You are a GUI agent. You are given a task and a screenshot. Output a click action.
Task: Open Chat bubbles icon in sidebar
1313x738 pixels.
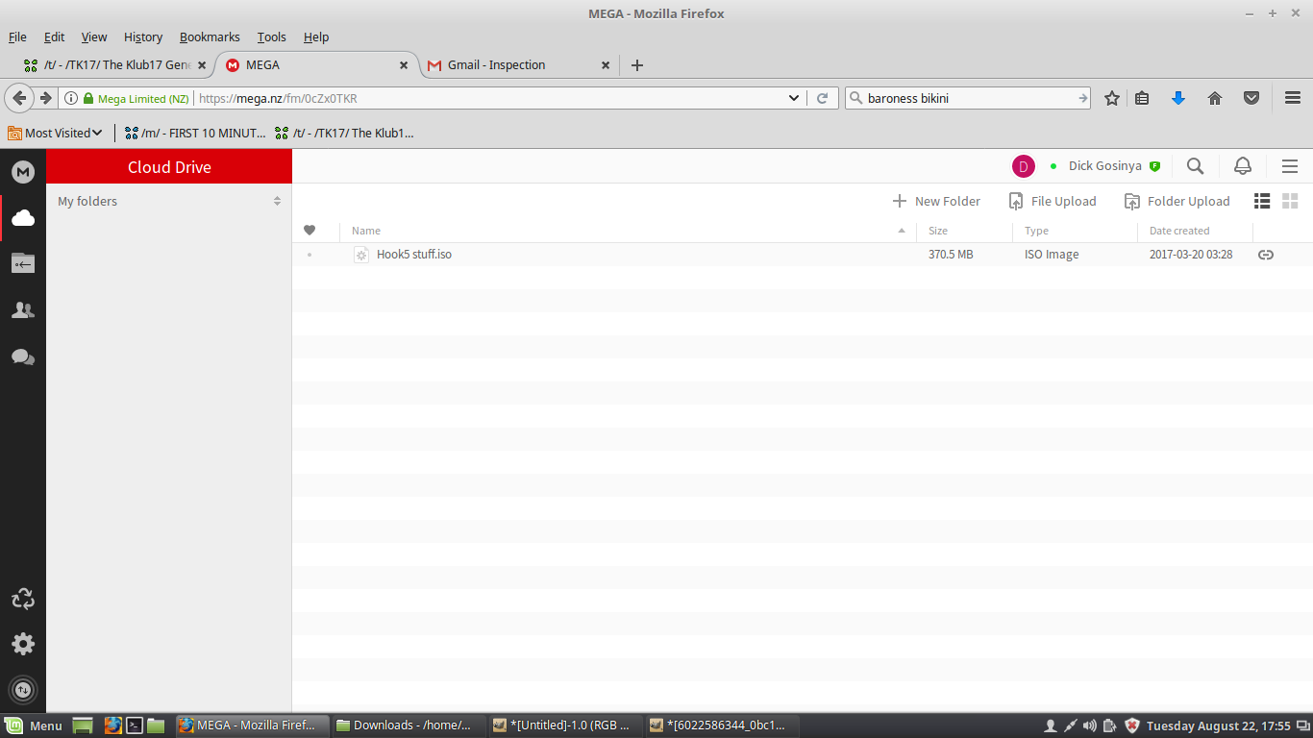(x=23, y=357)
